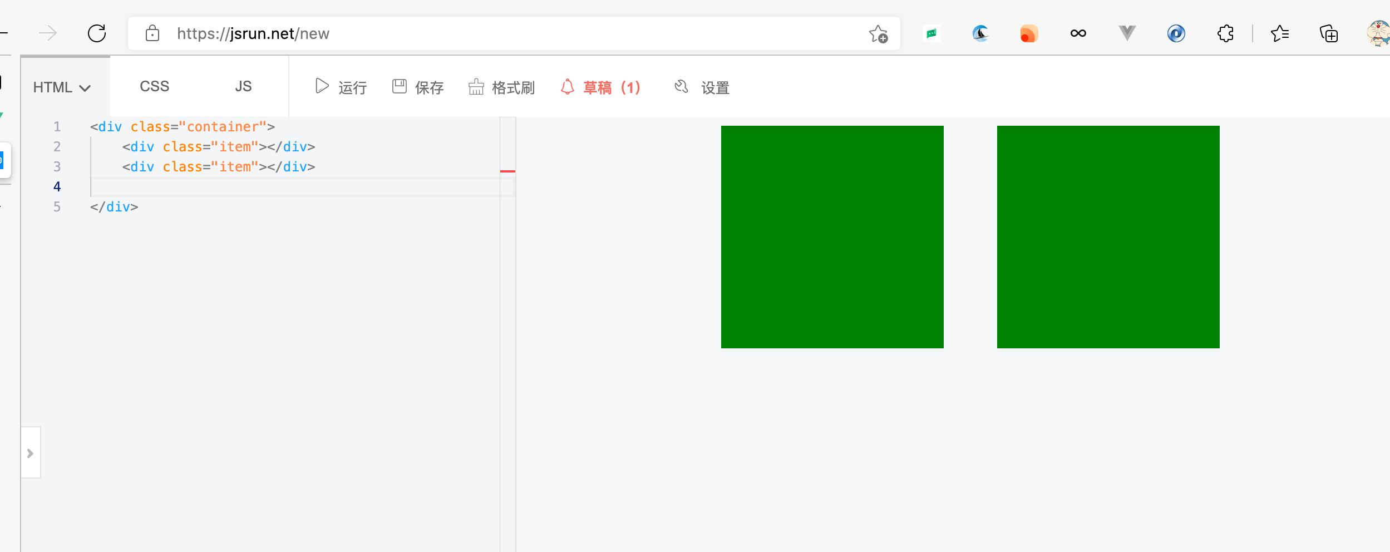Click empty line 4 in the editor
This screenshot has height=552, width=1390.
tap(278, 187)
